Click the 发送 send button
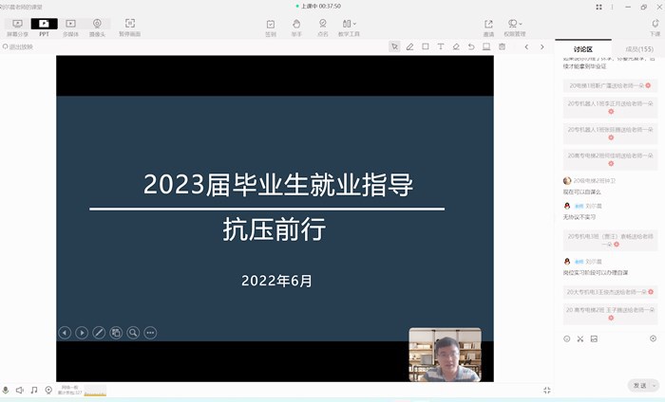Viewport: 665px width, 402px height. tap(642, 385)
